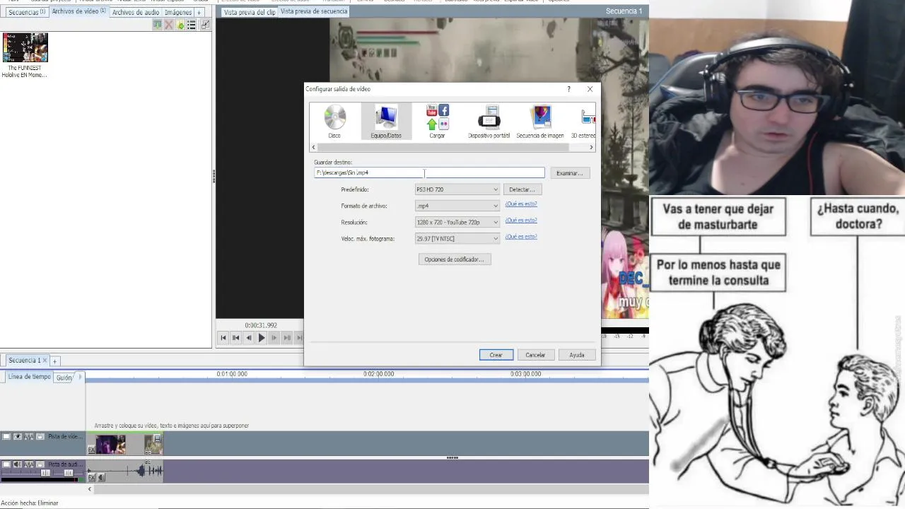This screenshot has height=509, width=905.
Task: Open Opciones de codificador...
Action: (x=455, y=259)
